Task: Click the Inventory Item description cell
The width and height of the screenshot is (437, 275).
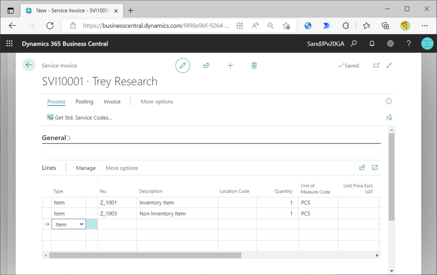Action: click(177, 202)
